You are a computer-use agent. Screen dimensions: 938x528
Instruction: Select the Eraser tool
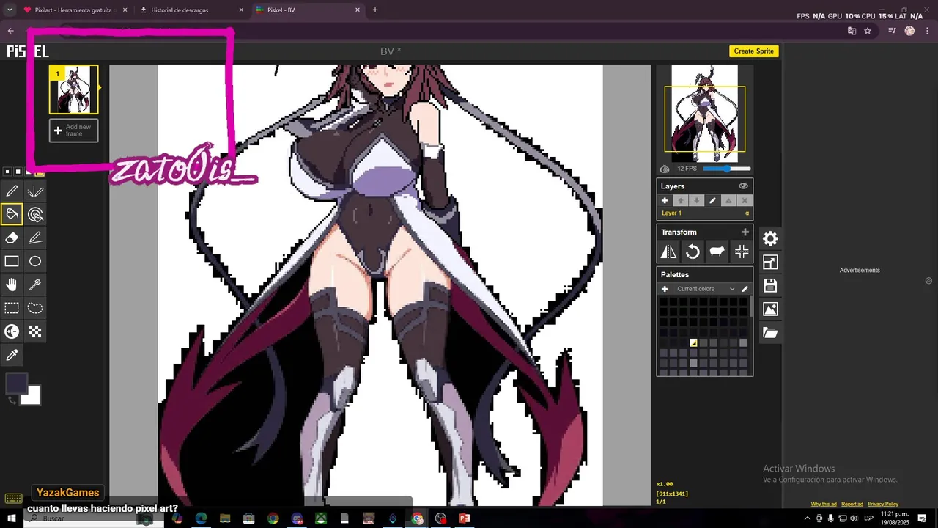(12, 238)
